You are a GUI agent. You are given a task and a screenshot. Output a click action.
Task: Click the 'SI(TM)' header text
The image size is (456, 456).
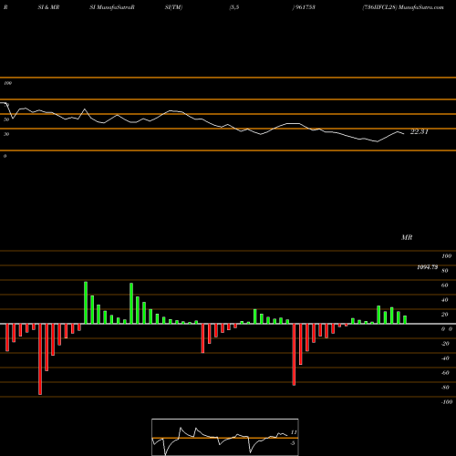point(173,7)
